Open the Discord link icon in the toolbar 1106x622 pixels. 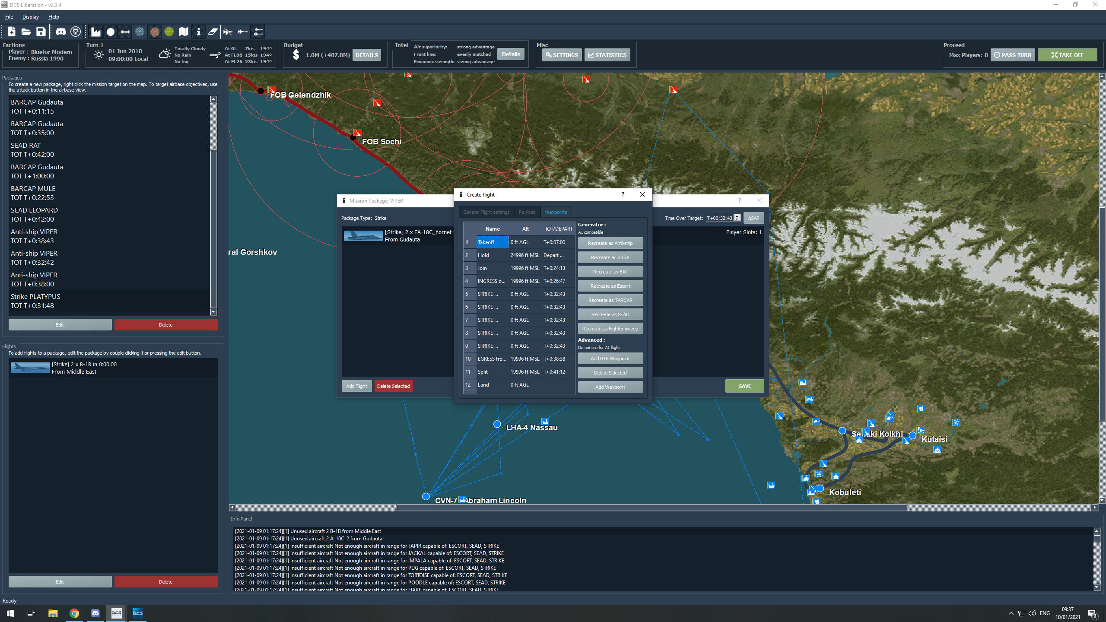click(x=61, y=32)
